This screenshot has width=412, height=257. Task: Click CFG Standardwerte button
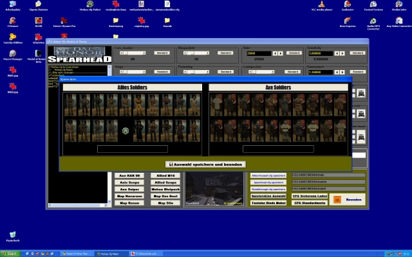point(310,203)
